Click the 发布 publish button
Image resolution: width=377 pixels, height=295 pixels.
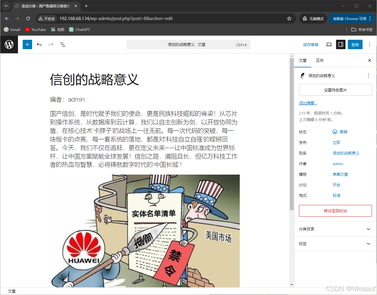click(x=355, y=44)
